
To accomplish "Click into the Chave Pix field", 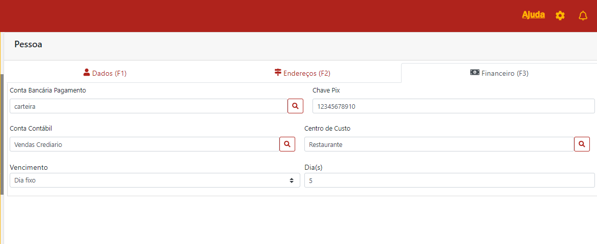I will [453, 106].
